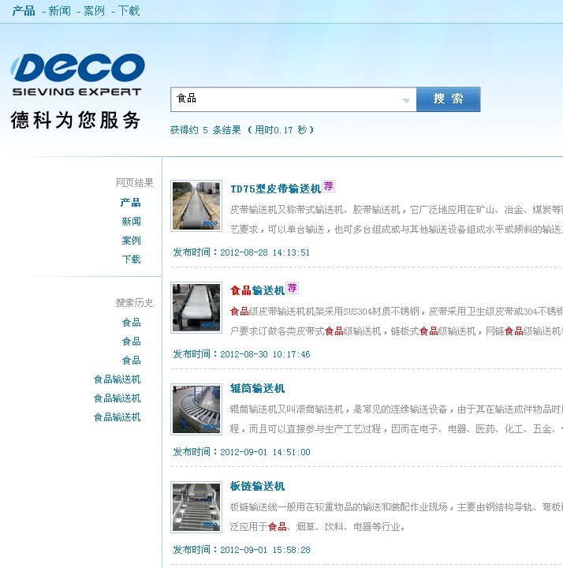Open the TD75 belt conveyor thumbnail image

click(x=196, y=206)
